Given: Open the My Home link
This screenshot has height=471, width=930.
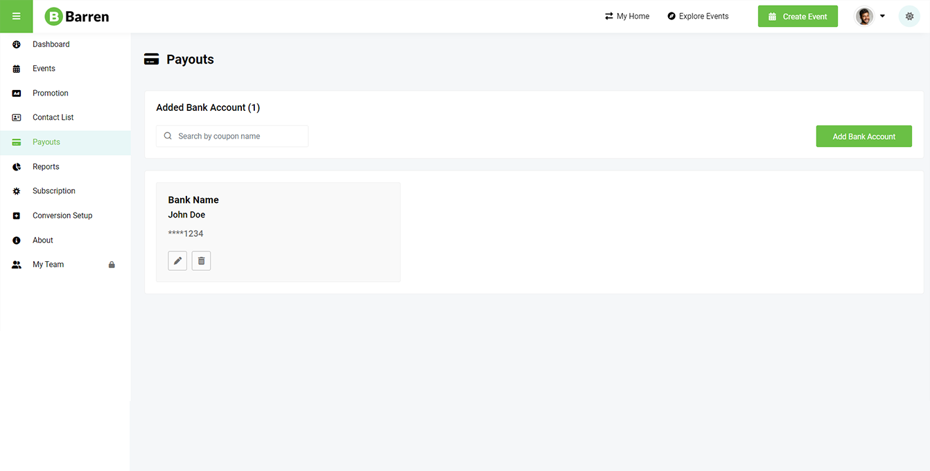Looking at the screenshot, I should click(626, 17).
